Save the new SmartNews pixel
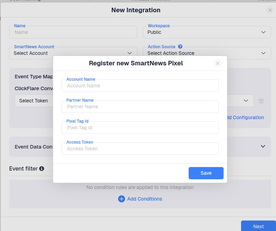This screenshot has height=231, width=276. coord(206,173)
